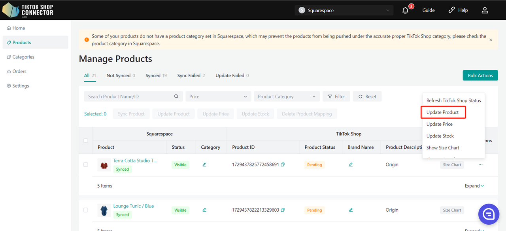Image resolution: width=506 pixels, height=231 pixels.
Task: Open Categories in the sidebar
Action: click(x=35, y=57)
